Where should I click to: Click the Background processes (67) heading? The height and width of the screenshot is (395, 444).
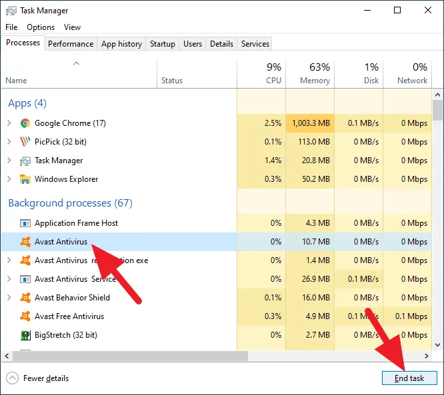click(70, 203)
